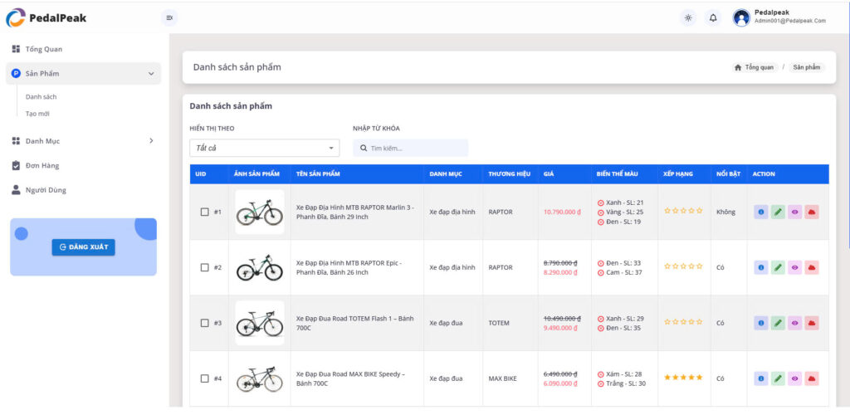
Task: Remove the Trắng color variant of product #4
Action: pos(601,383)
